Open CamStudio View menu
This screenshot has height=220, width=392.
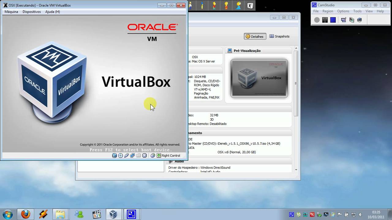(x=369, y=11)
